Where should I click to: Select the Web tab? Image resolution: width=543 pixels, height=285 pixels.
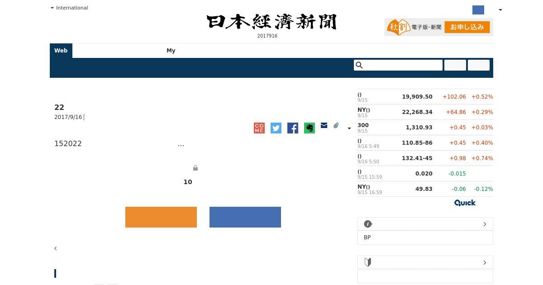(x=61, y=51)
